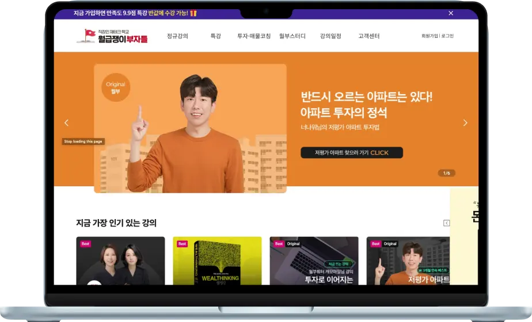Click Best badge on 저평가 아파트 card
The height and width of the screenshot is (322, 532).
point(375,244)
